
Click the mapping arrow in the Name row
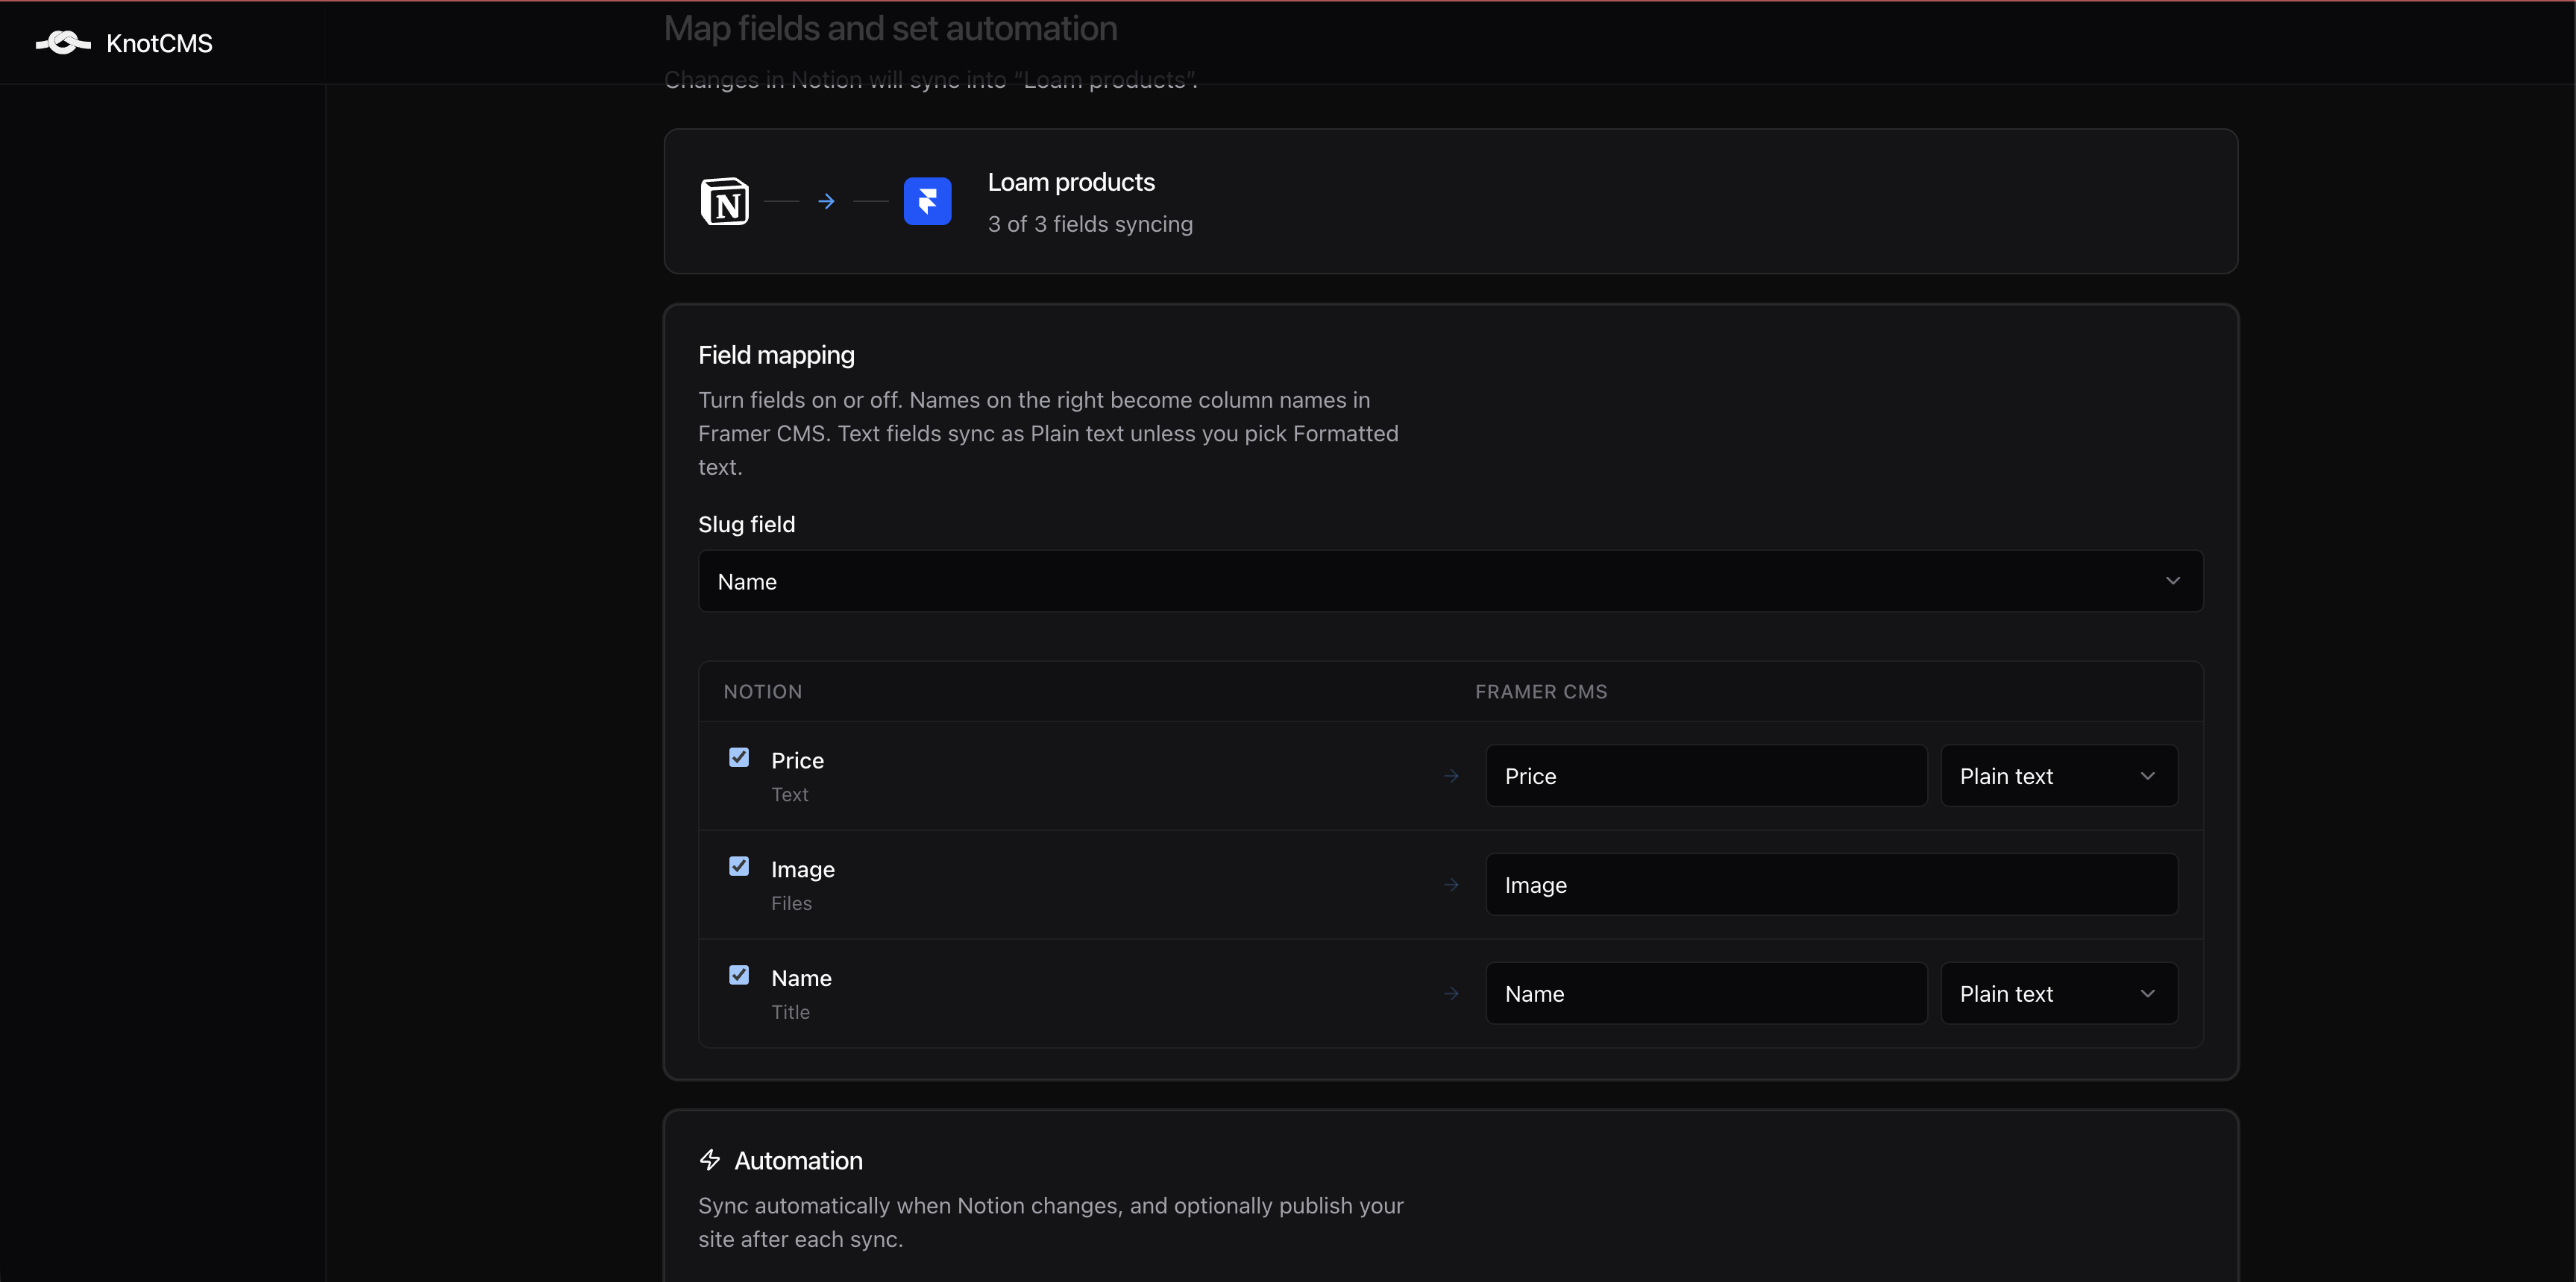pos(1451,994)
